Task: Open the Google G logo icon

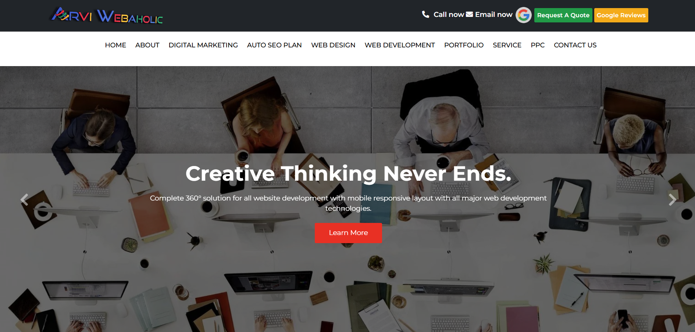Action: (523, 15)
